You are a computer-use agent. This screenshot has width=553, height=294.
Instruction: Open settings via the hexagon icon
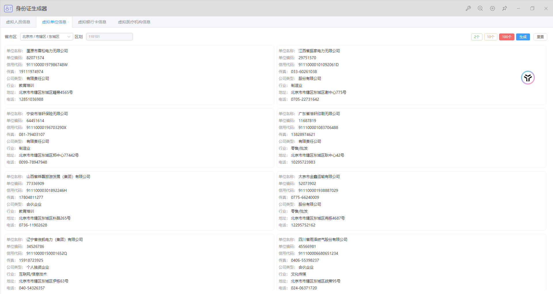point(492,8)
